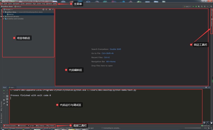Start debugging with the green bug icon
The width and height of the screenshot is (213, 130).
coord(196,6)
